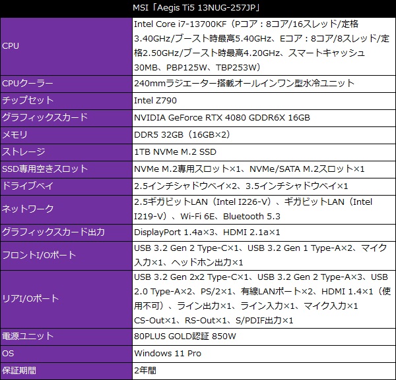Click the title MSI「Aegis Ti5 13NUG-257JP」

tap(197, 8)
